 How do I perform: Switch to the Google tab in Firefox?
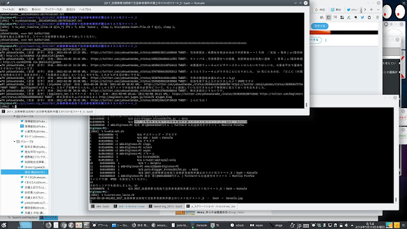coord(320,10)
